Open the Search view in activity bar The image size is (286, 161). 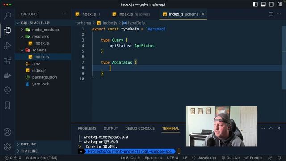point(8,16)
